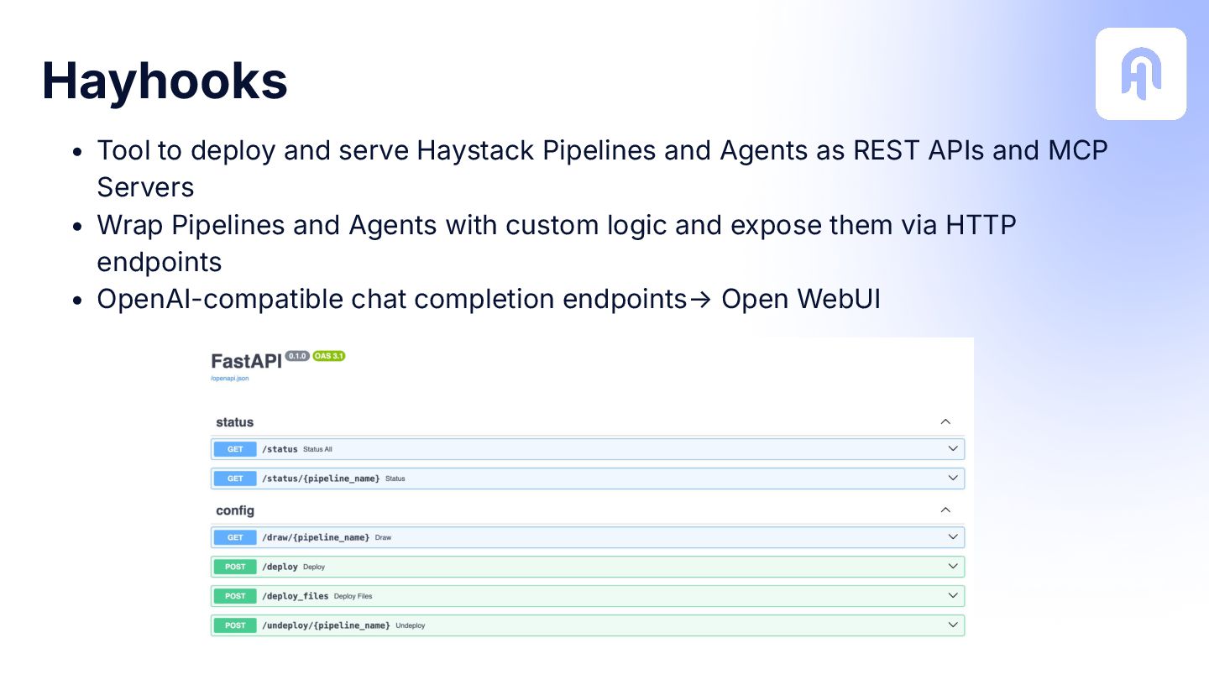Click the GET badge for /status Status All
Viewport: 1209px width, 680px height.
[x=235, y=449]
